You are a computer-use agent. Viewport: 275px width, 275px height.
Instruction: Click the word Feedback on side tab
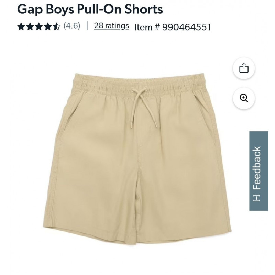(x=257, y=168)
